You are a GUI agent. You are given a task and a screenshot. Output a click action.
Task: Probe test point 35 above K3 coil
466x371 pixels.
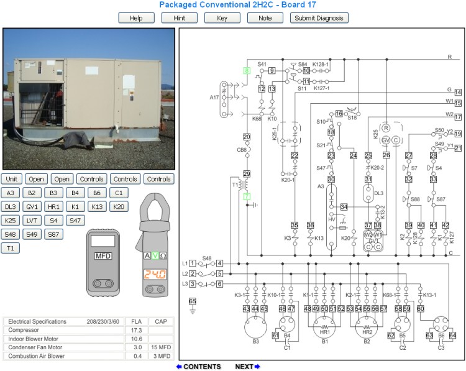point(295,226)
